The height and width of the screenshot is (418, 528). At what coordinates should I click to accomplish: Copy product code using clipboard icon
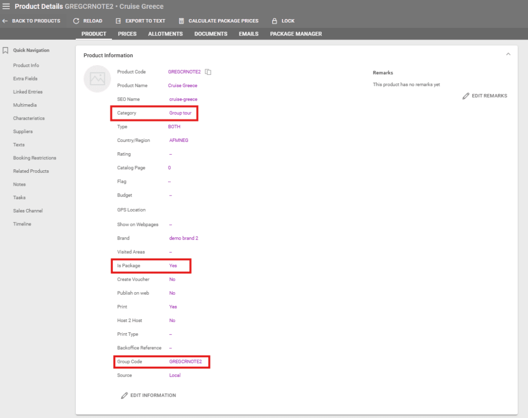[x=208, y=72]
